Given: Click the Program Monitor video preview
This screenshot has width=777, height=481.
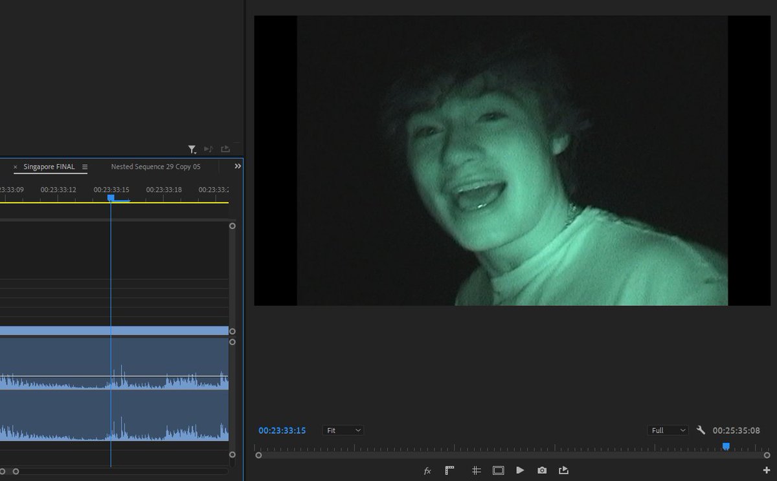Looking at the screenshot, I should [x=512, y=160].
